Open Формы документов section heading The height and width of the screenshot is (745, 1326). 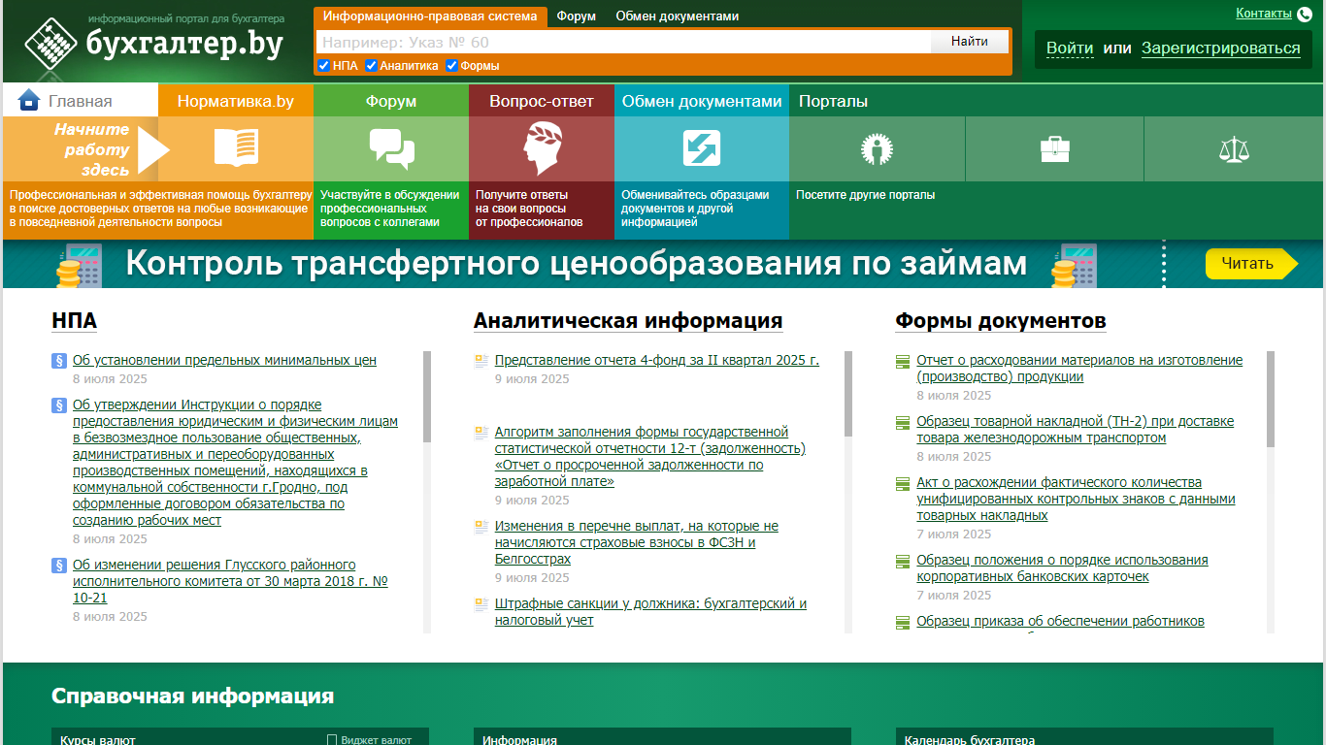click(1001, 321)
